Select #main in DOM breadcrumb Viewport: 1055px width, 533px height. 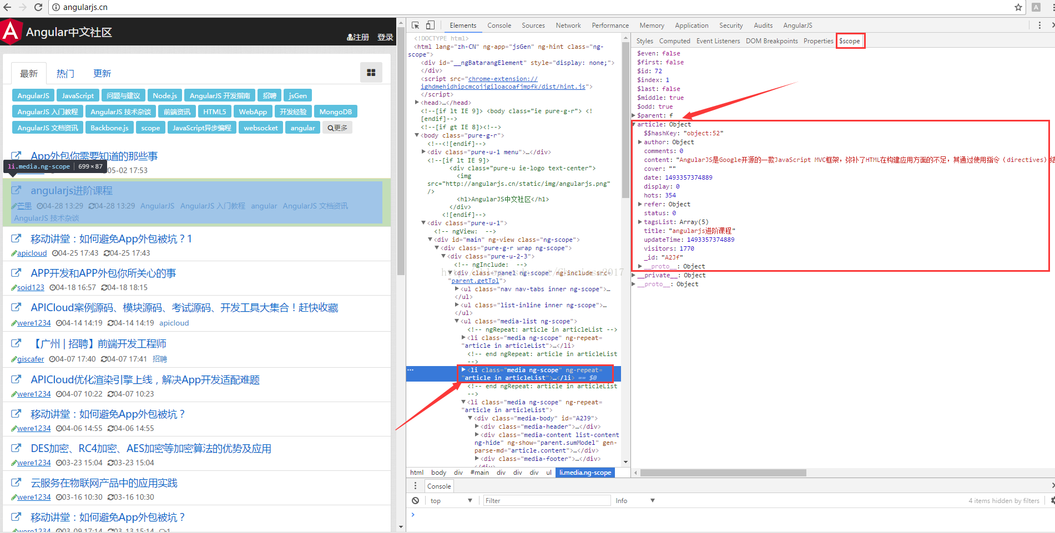click(x=479, y=473)
